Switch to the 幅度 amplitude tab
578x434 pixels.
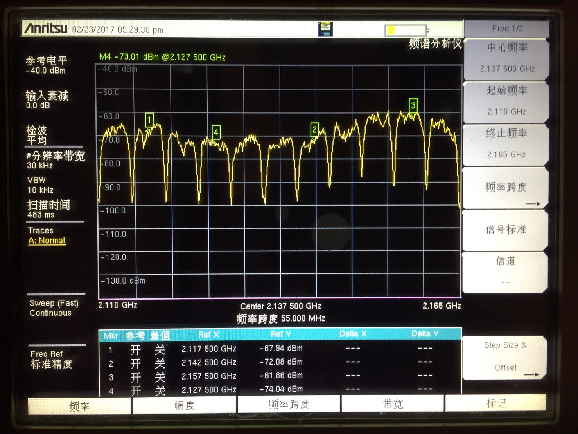185,405
